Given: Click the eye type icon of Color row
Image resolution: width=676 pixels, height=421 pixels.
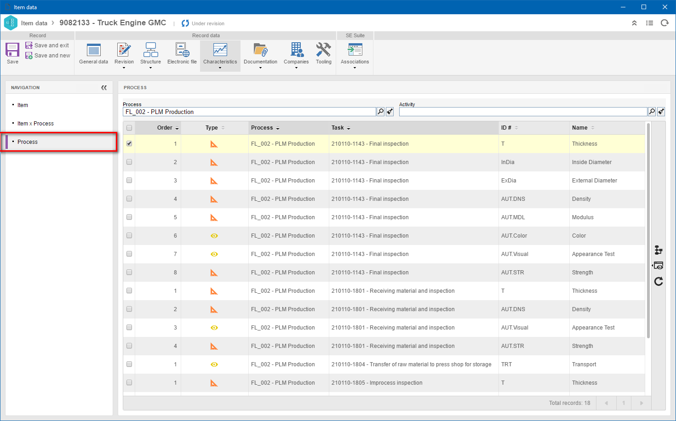Looking at the screenshot, I should coord(214,236).
